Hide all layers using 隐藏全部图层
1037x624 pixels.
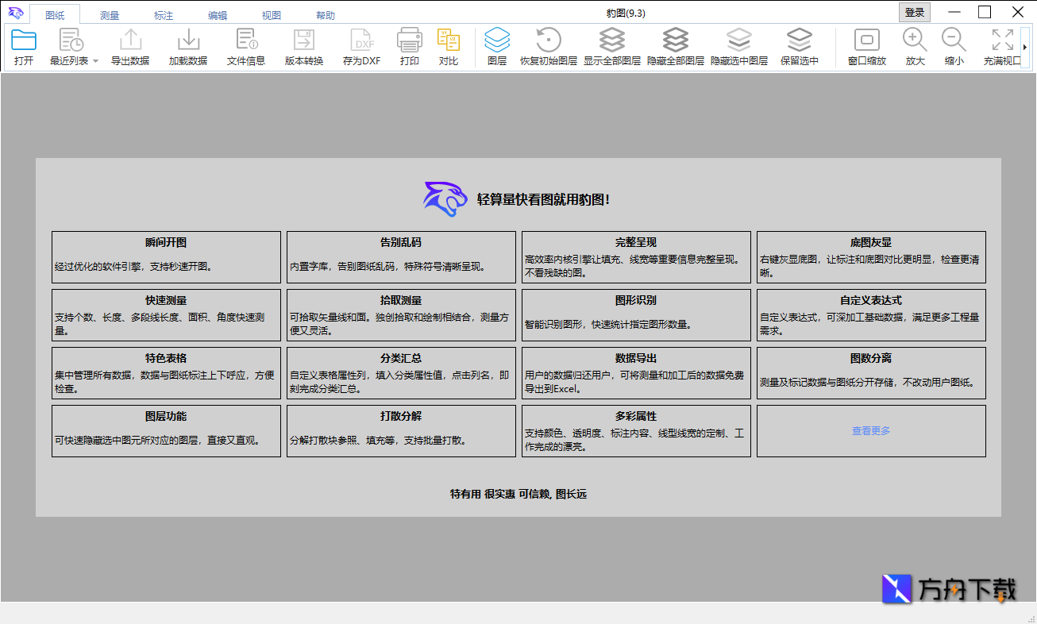click(676, 45)
